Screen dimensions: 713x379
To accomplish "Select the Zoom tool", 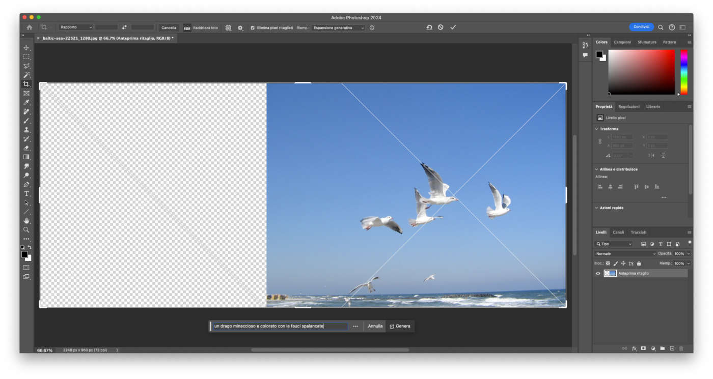I will 26,230.
